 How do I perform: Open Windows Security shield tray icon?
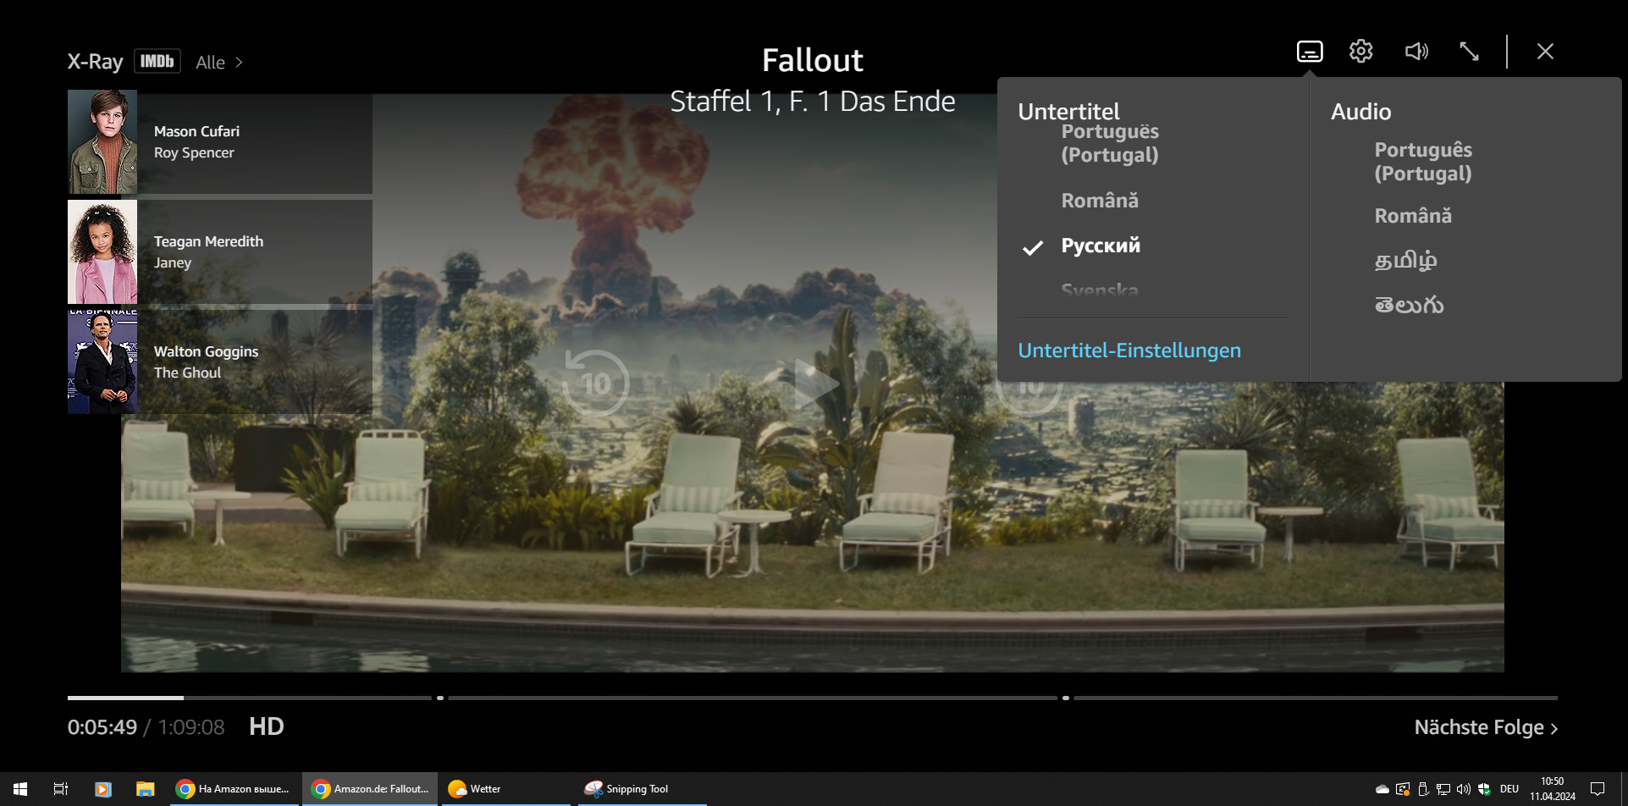coord(1484,789)
